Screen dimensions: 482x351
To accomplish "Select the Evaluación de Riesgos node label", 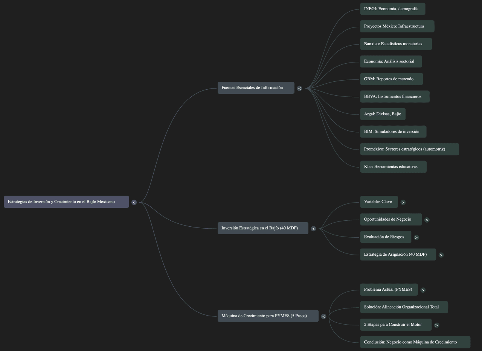I will 386,237.
